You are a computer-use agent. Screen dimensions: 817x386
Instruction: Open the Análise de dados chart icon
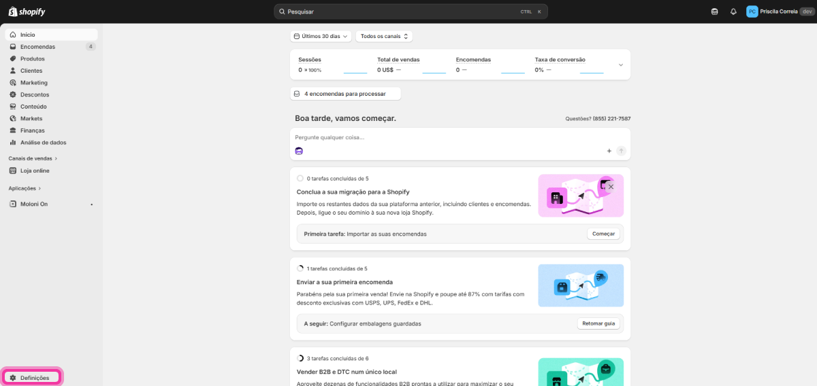13,143
